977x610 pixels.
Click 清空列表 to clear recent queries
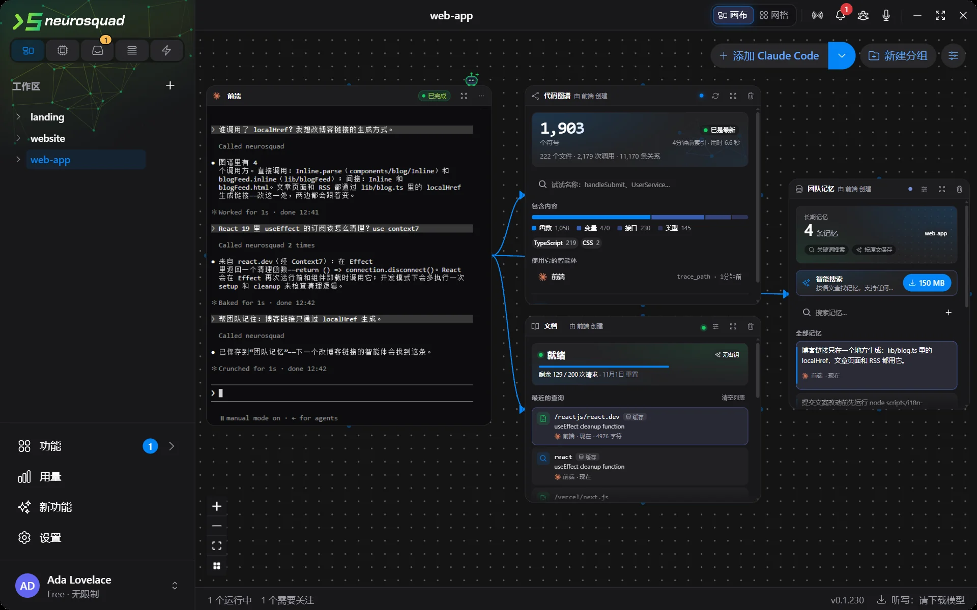(x=733, y=398)
